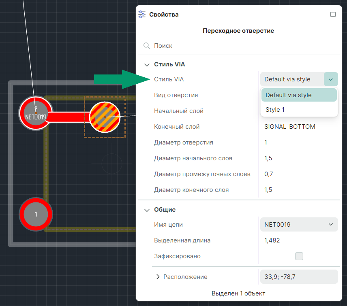The height and width of the screenshot is (306, 347).
Task: Collapse the Стиль VIA section
Action: (147, 64)
